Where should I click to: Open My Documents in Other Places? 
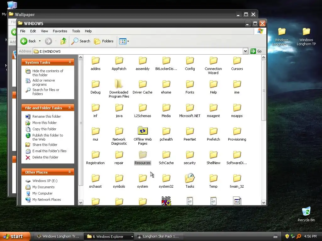click(43, 187)
